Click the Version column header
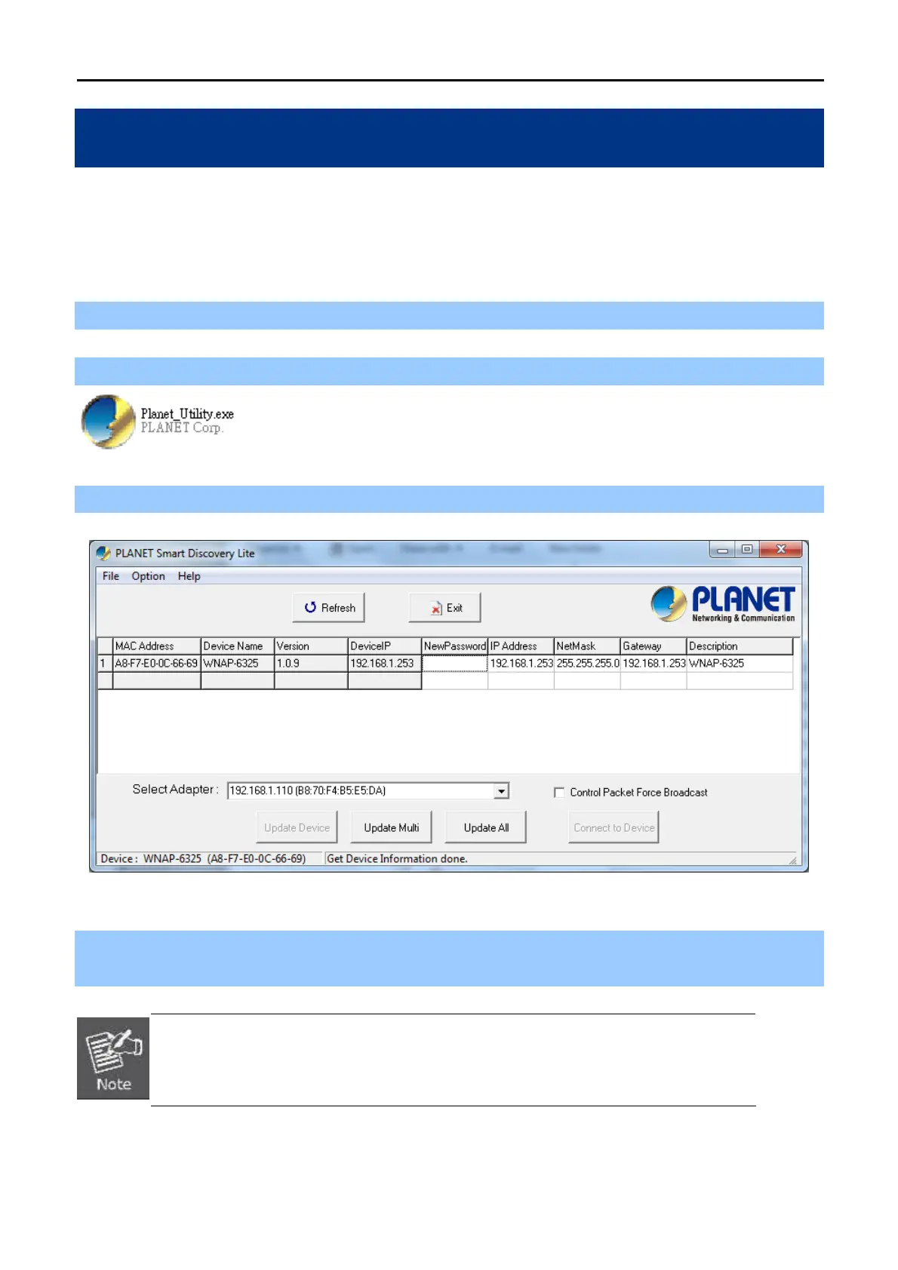The width and height of the screenshot is (898, 1270). coord(310,646)
